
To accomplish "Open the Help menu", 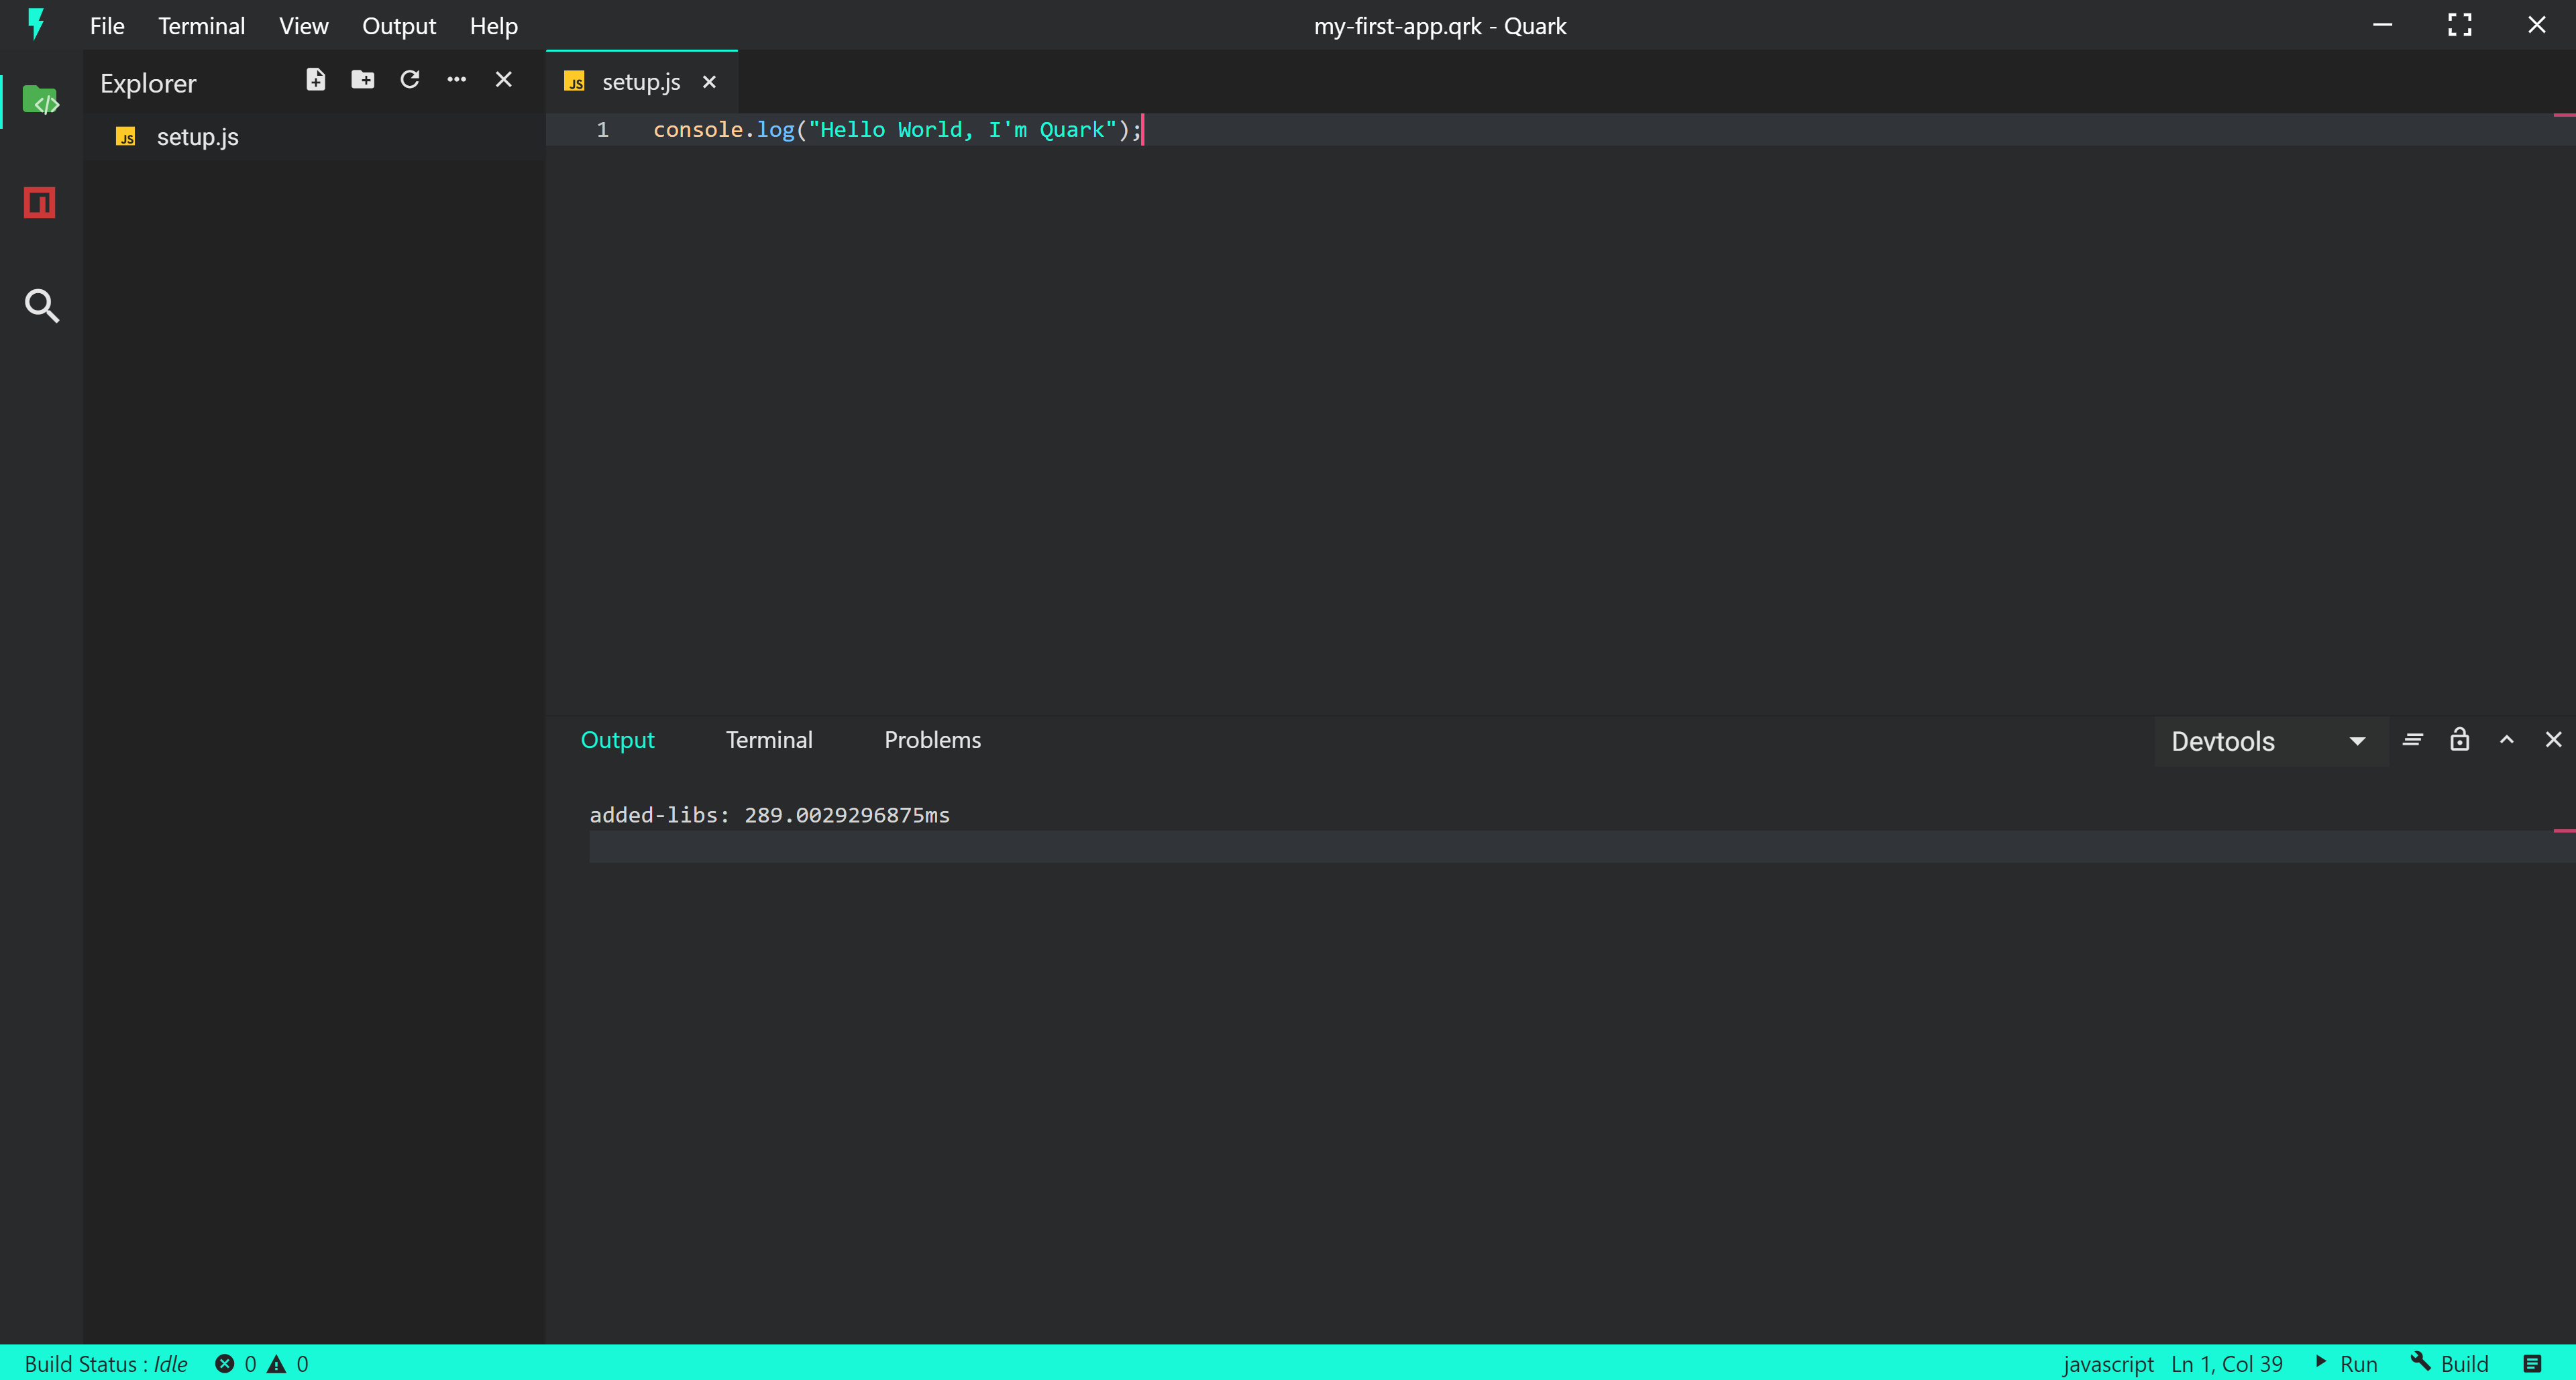I will point(494,26).
